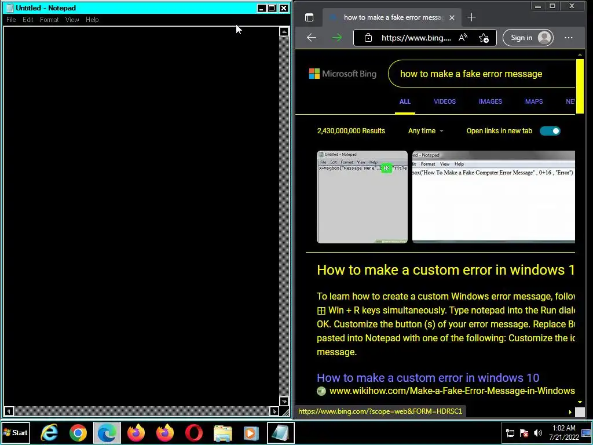Click Notepad horizontal scrollbar right arrow
The image size is (593, 445).
tap(274, 411)
